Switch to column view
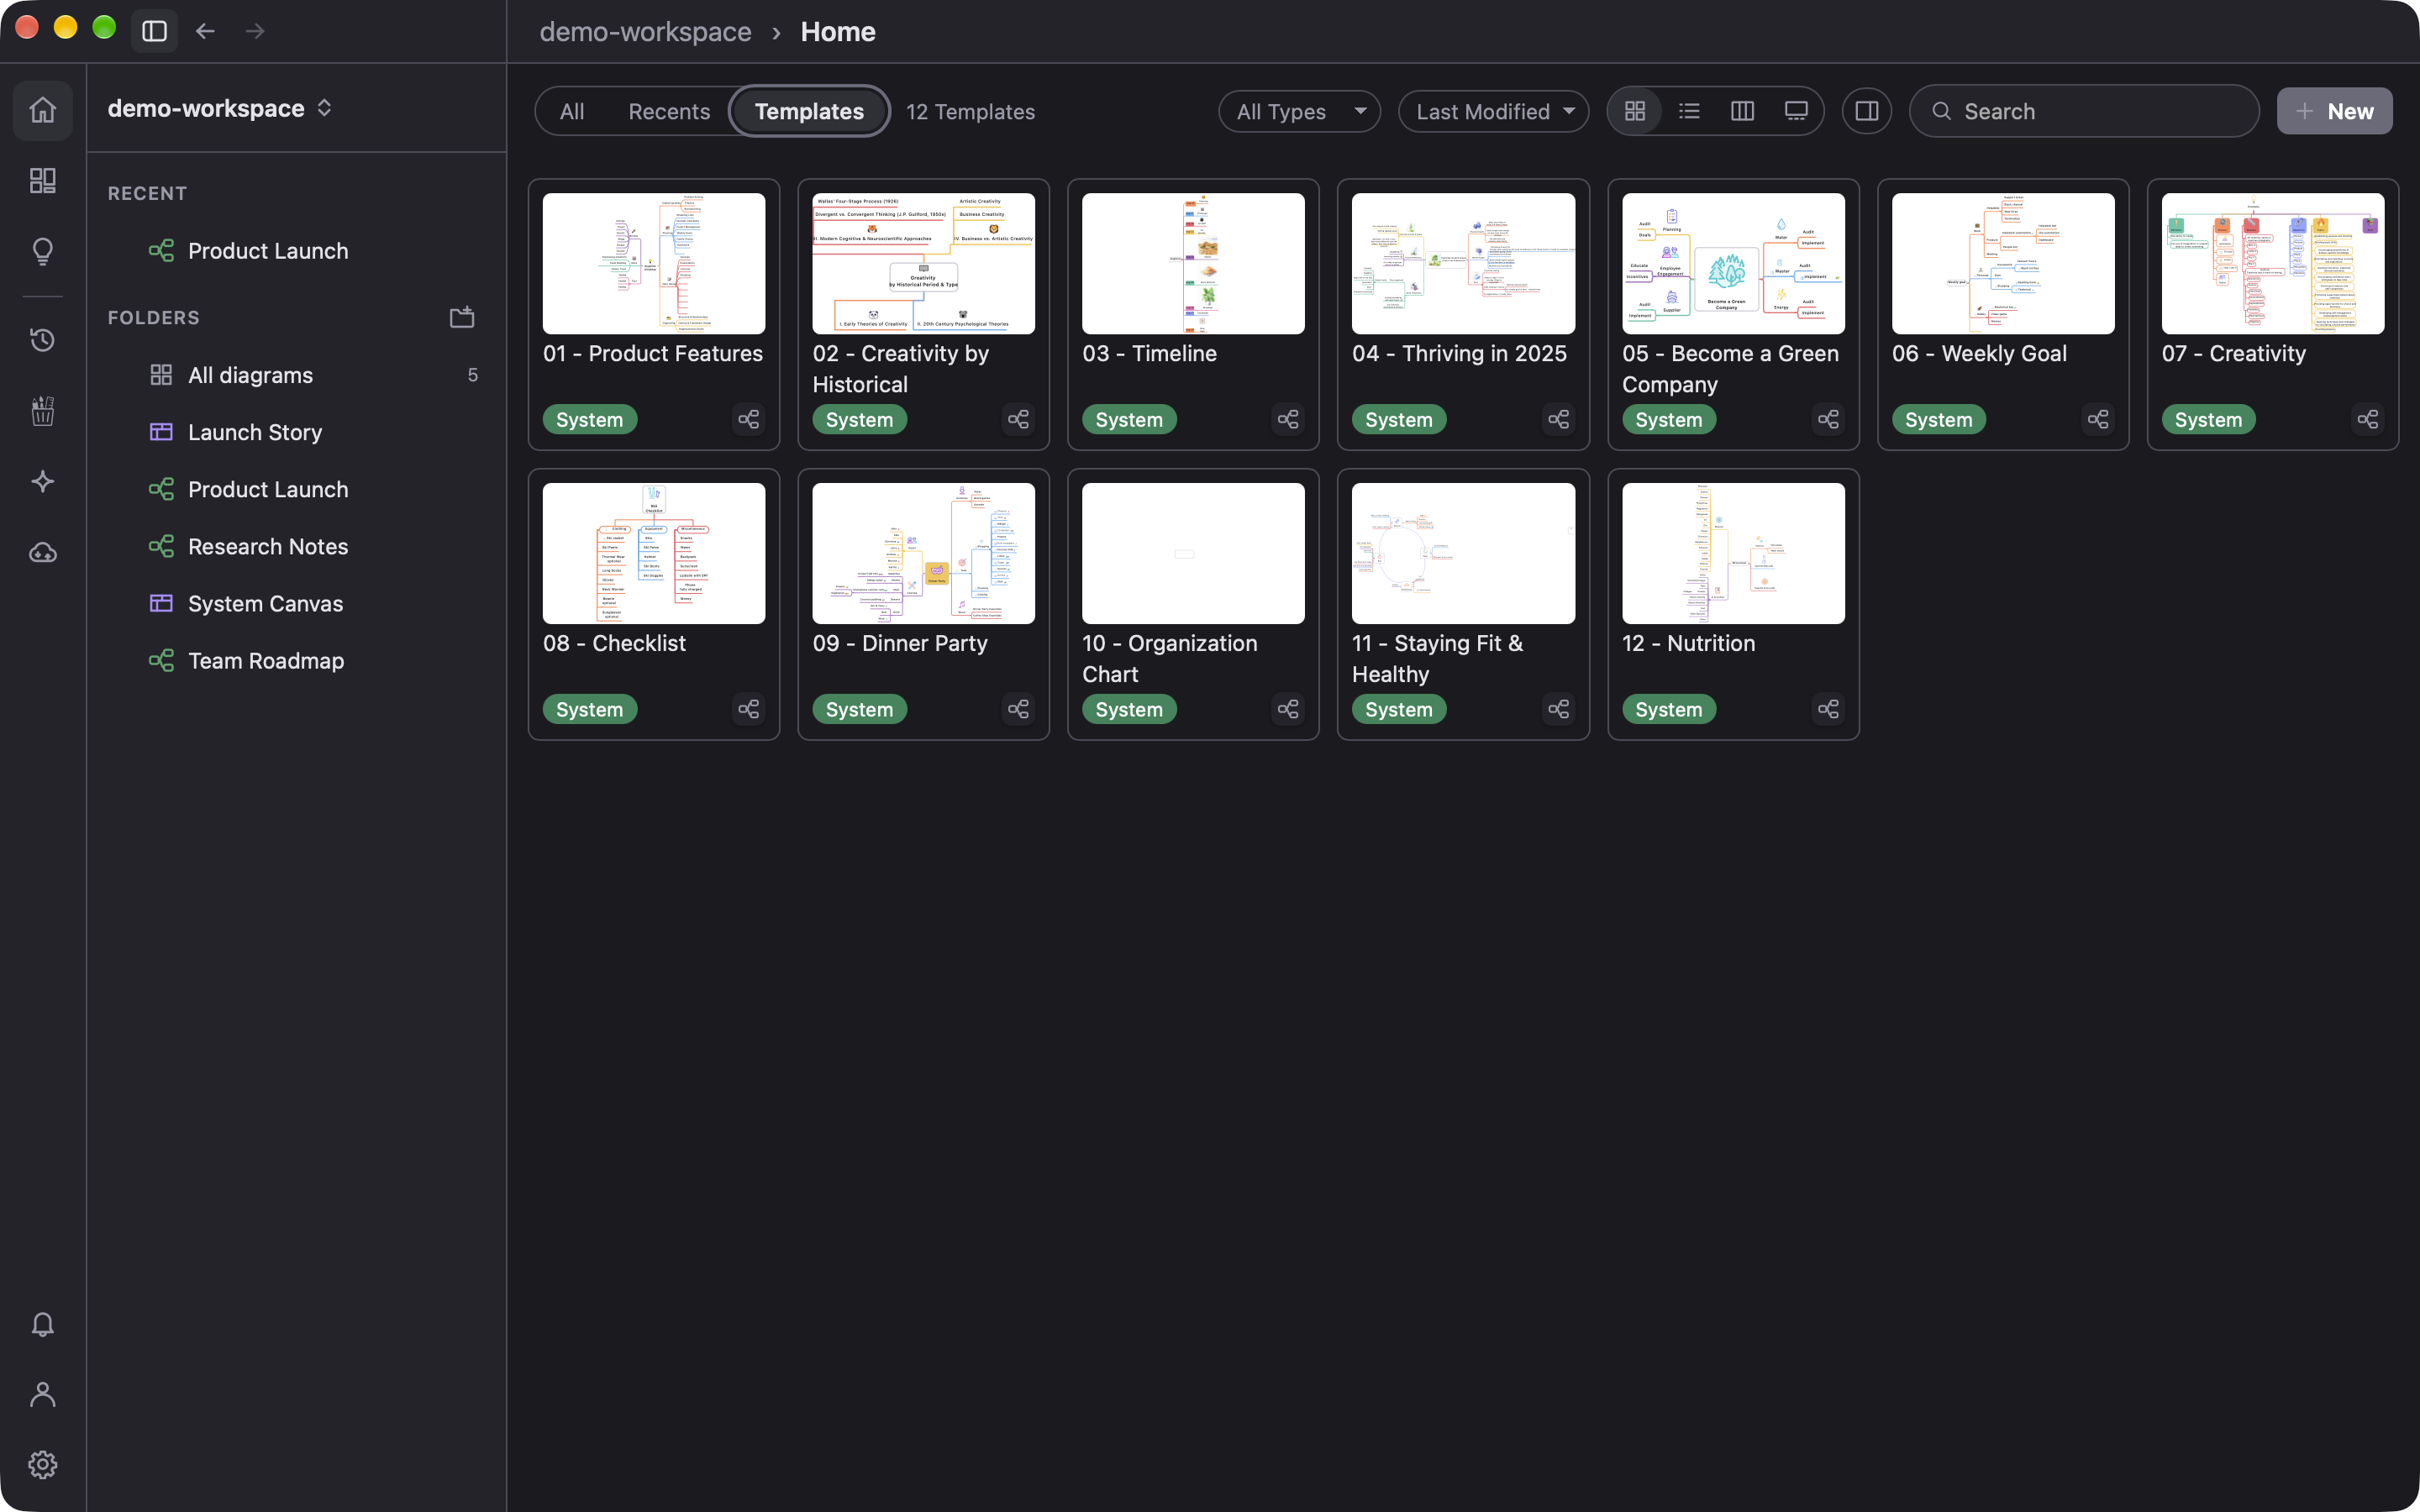This screenshot has height=1512, width=2420. [x=1742, y=111]
